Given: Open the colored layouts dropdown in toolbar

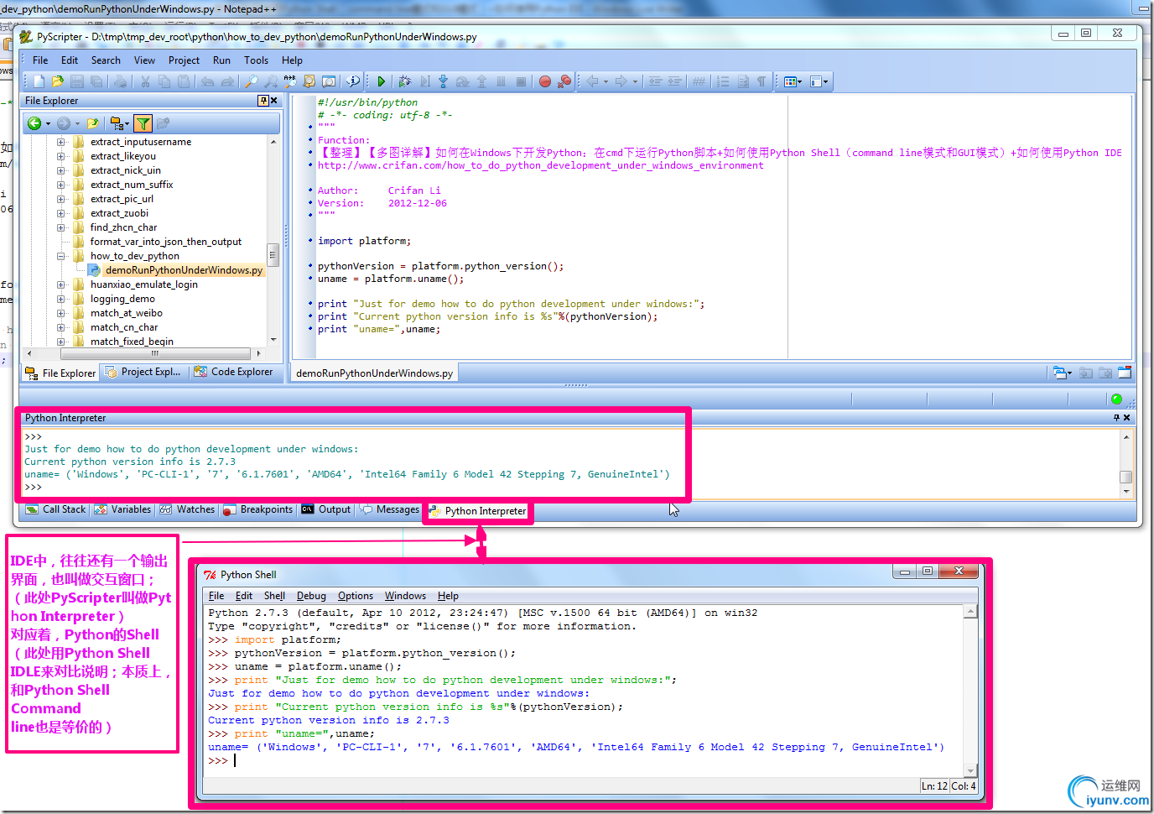Looking at the screenshot, I should click(793, 81).
